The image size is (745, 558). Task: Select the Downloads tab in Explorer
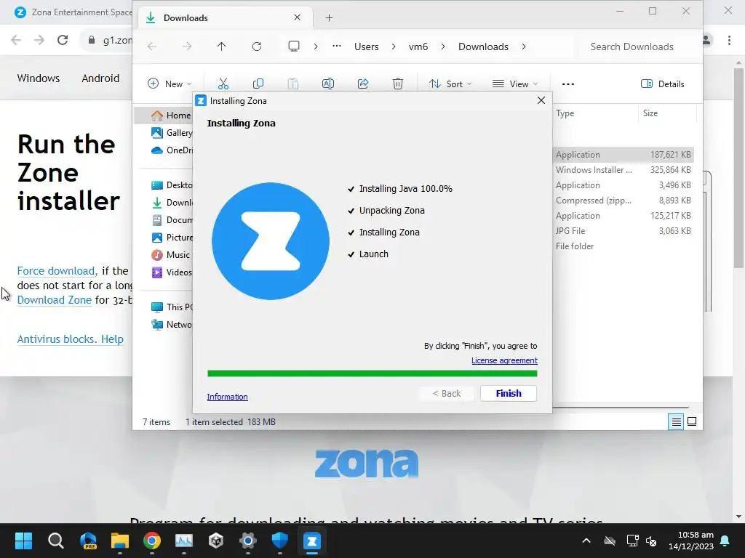point(226,18)
